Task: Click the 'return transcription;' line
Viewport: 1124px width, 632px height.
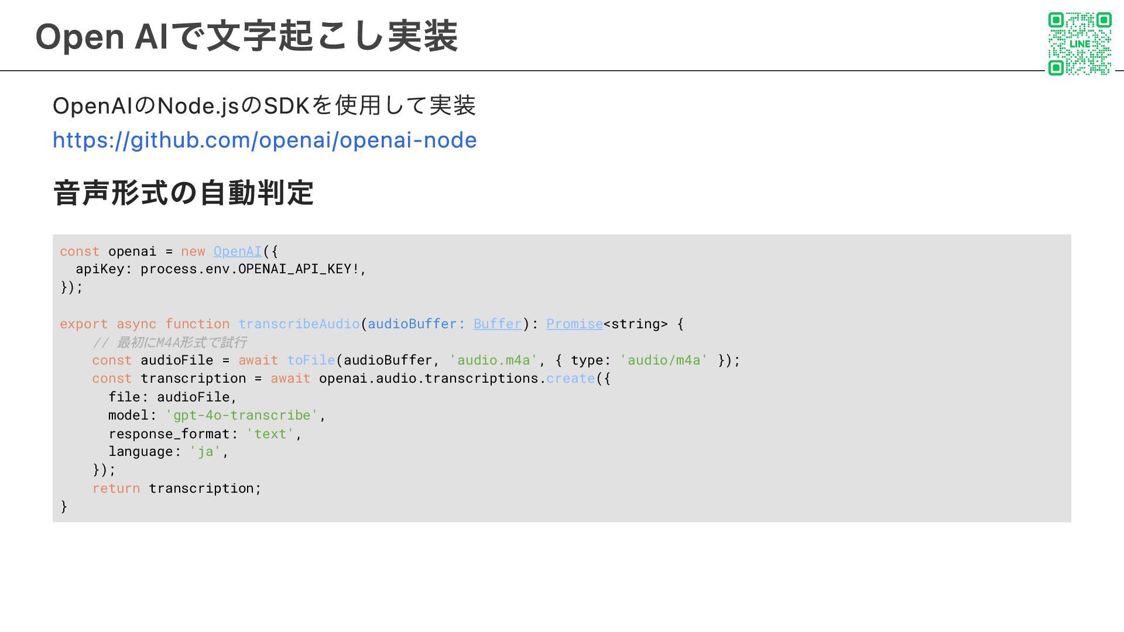Action: (x=177, y=489)
